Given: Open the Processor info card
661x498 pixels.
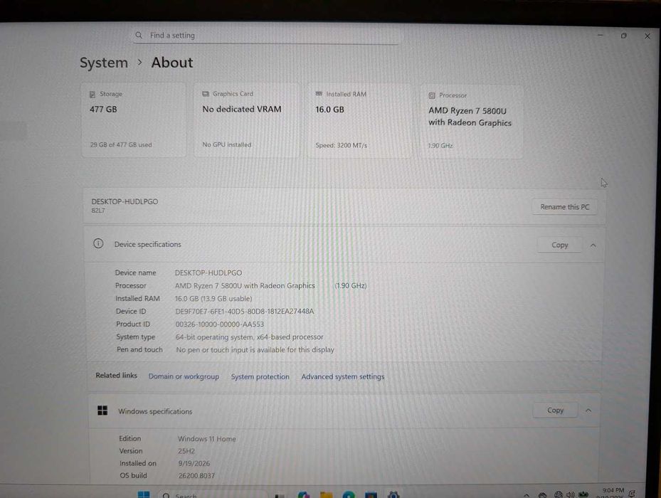Looking at the screenshot, I should (471, 122).
